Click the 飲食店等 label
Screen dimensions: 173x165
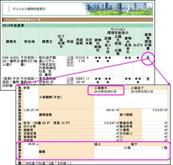click(126, 123)
